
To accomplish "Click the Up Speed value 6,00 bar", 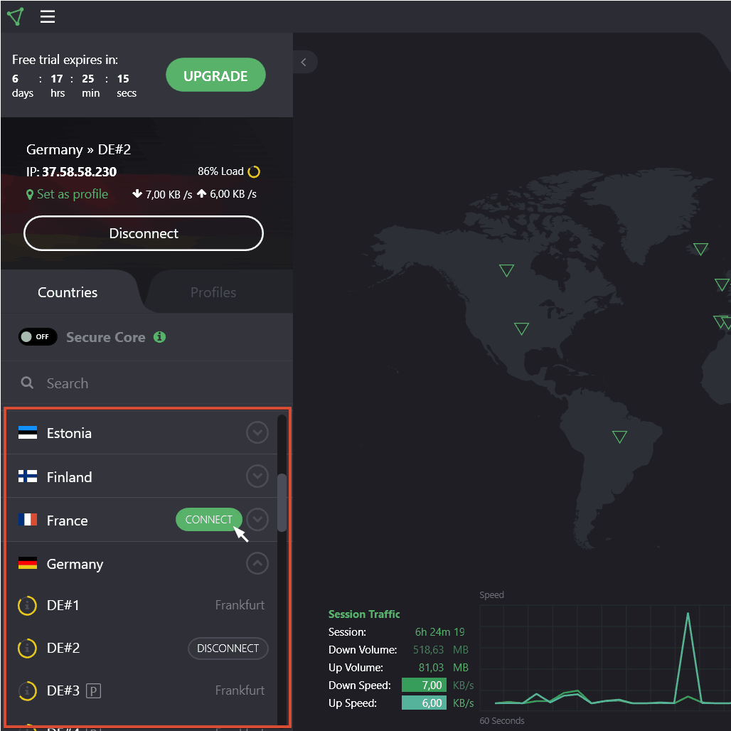I will click(x=425, y=703).
